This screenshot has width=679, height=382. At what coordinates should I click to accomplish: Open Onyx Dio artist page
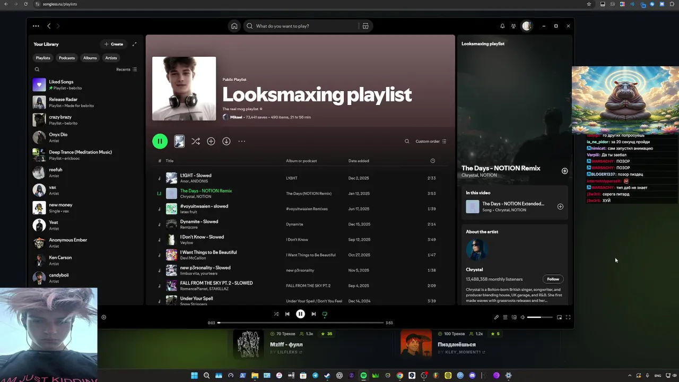click(x=85, y=137)
